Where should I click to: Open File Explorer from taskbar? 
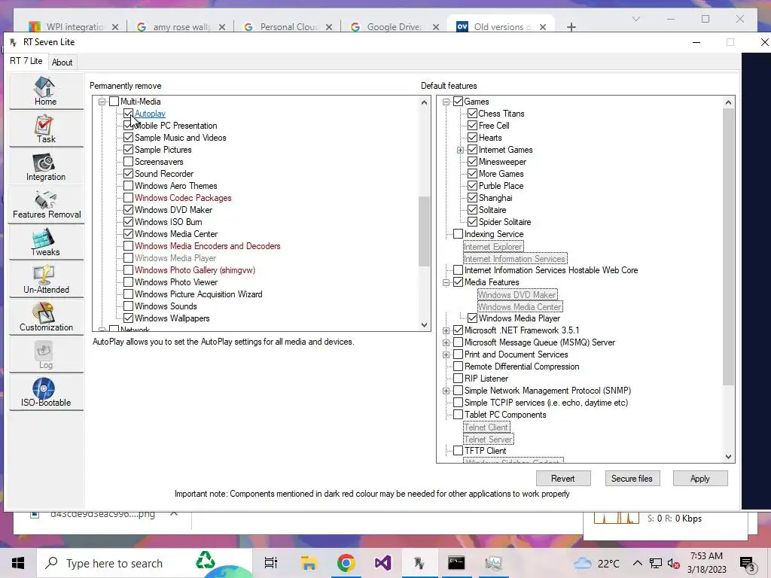tap(309, 563)
